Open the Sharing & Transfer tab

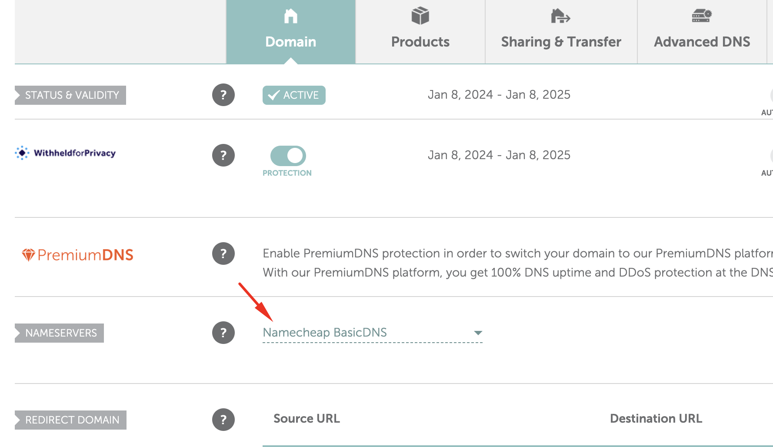pos(561,32)
